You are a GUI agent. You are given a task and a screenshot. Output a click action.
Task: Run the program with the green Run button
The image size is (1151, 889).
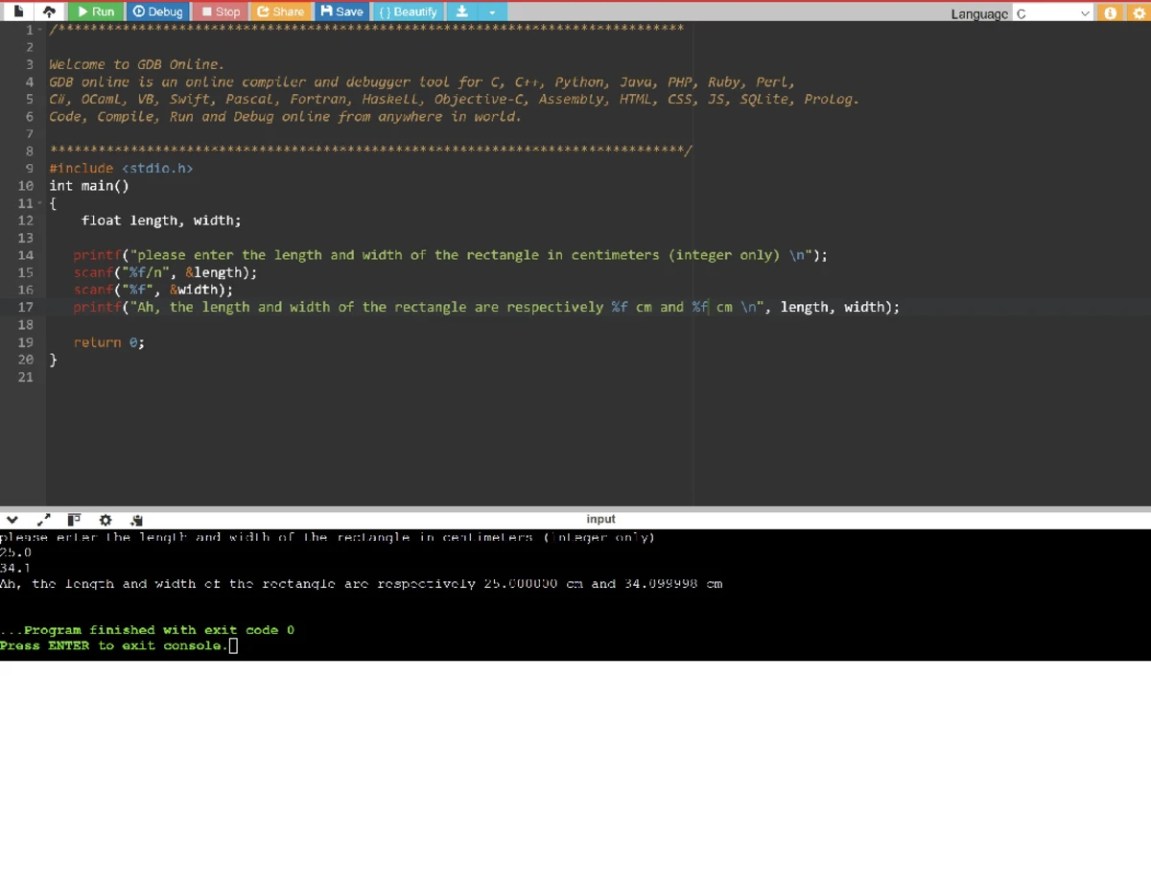pos(96,12)
